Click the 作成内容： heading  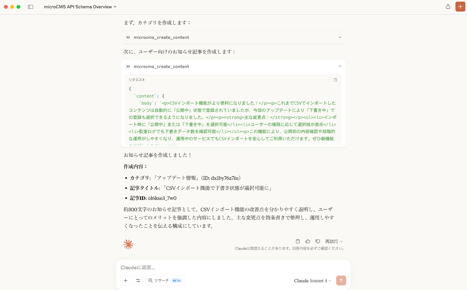pyautogui.click(x=135, y=167)
